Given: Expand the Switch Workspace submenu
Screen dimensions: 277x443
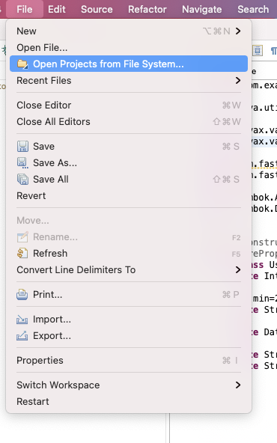Looking at the screenshot, I should point(129,385).
